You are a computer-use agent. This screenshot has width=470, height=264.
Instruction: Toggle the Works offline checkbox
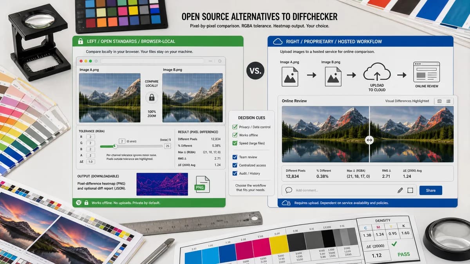(235, 135)
